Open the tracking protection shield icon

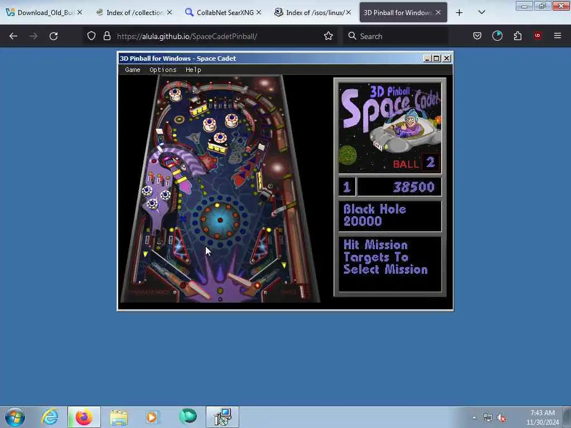click(x=91, y=36)
